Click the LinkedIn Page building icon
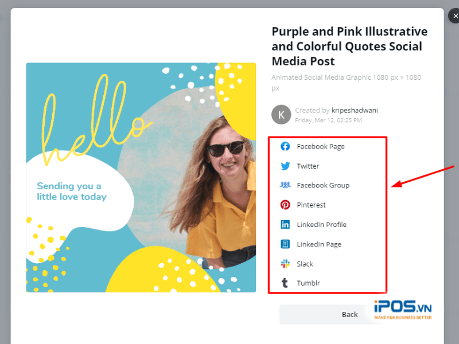This screenshot has width=459, height=344. pos(285,244)
